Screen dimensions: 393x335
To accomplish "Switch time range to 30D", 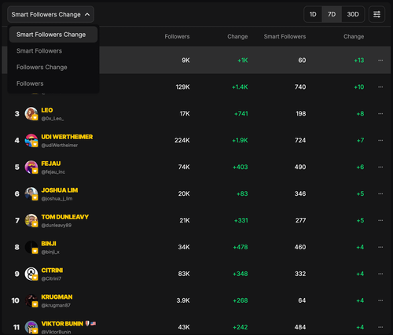I will point(353,14).
